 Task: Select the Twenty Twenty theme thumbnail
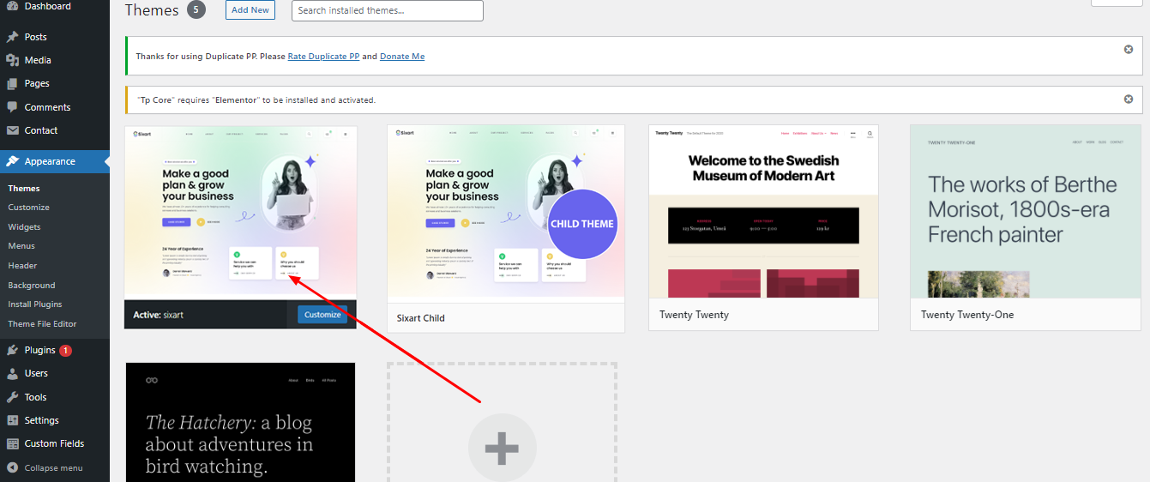(763, 211)
